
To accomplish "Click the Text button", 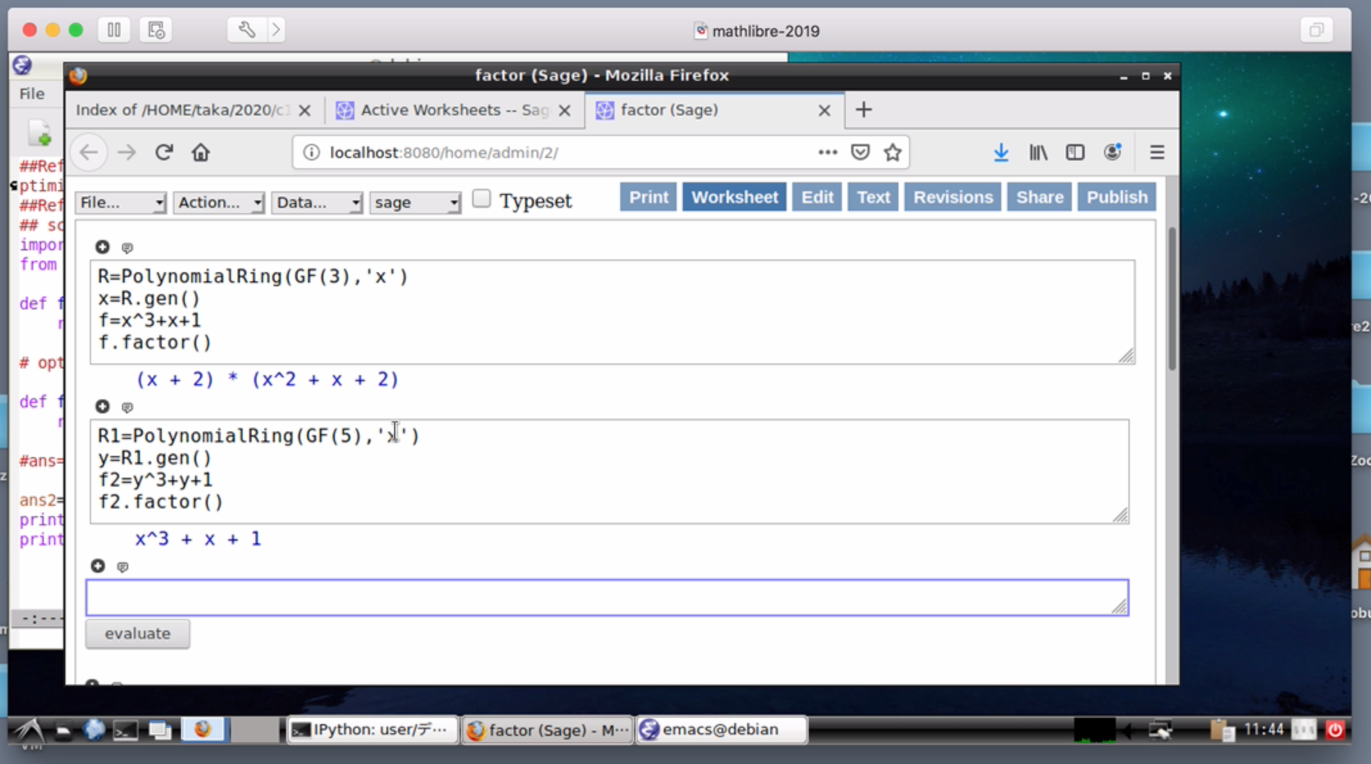I will click(874, 197).
